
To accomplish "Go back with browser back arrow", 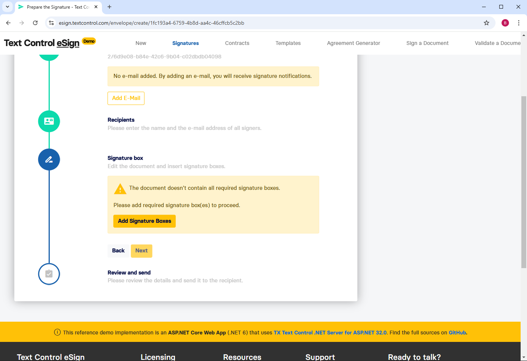I will [x=8, y=23].
